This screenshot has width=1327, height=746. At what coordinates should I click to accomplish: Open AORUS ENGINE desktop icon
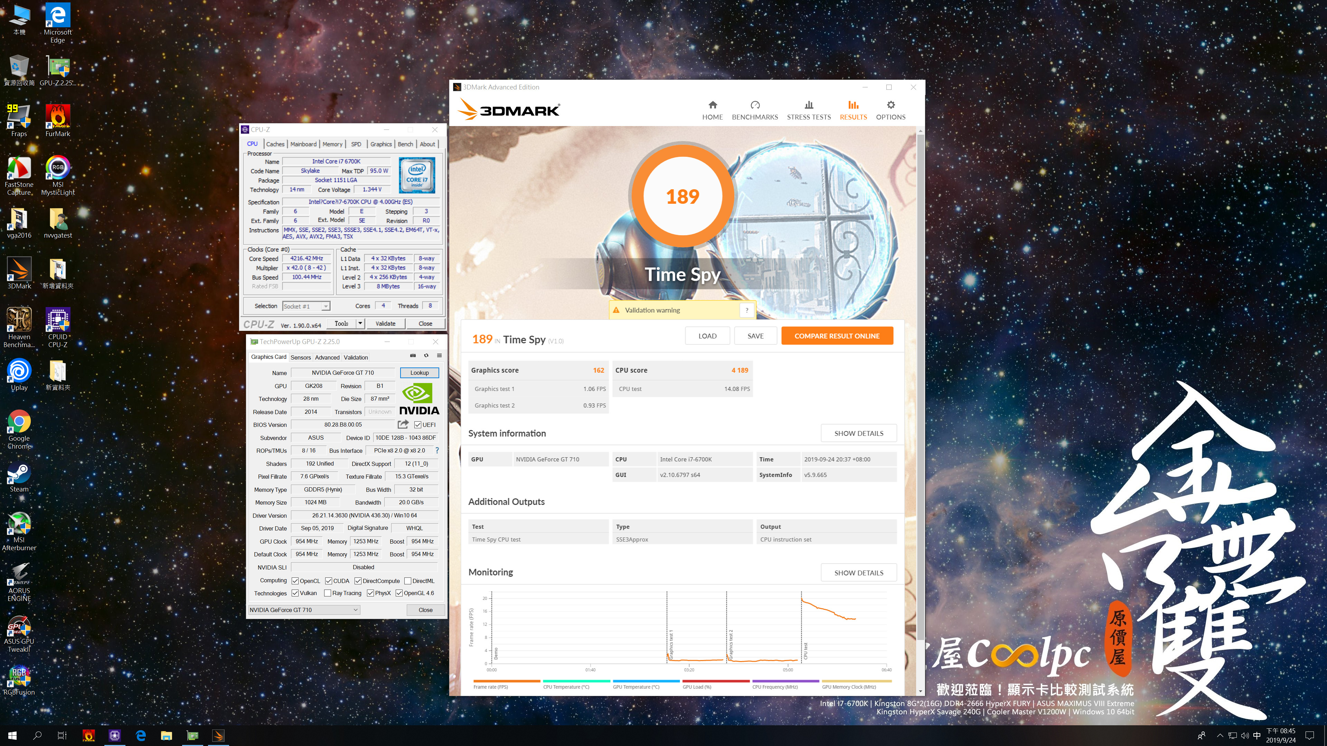pyautogui.click(x=19, y=582)
